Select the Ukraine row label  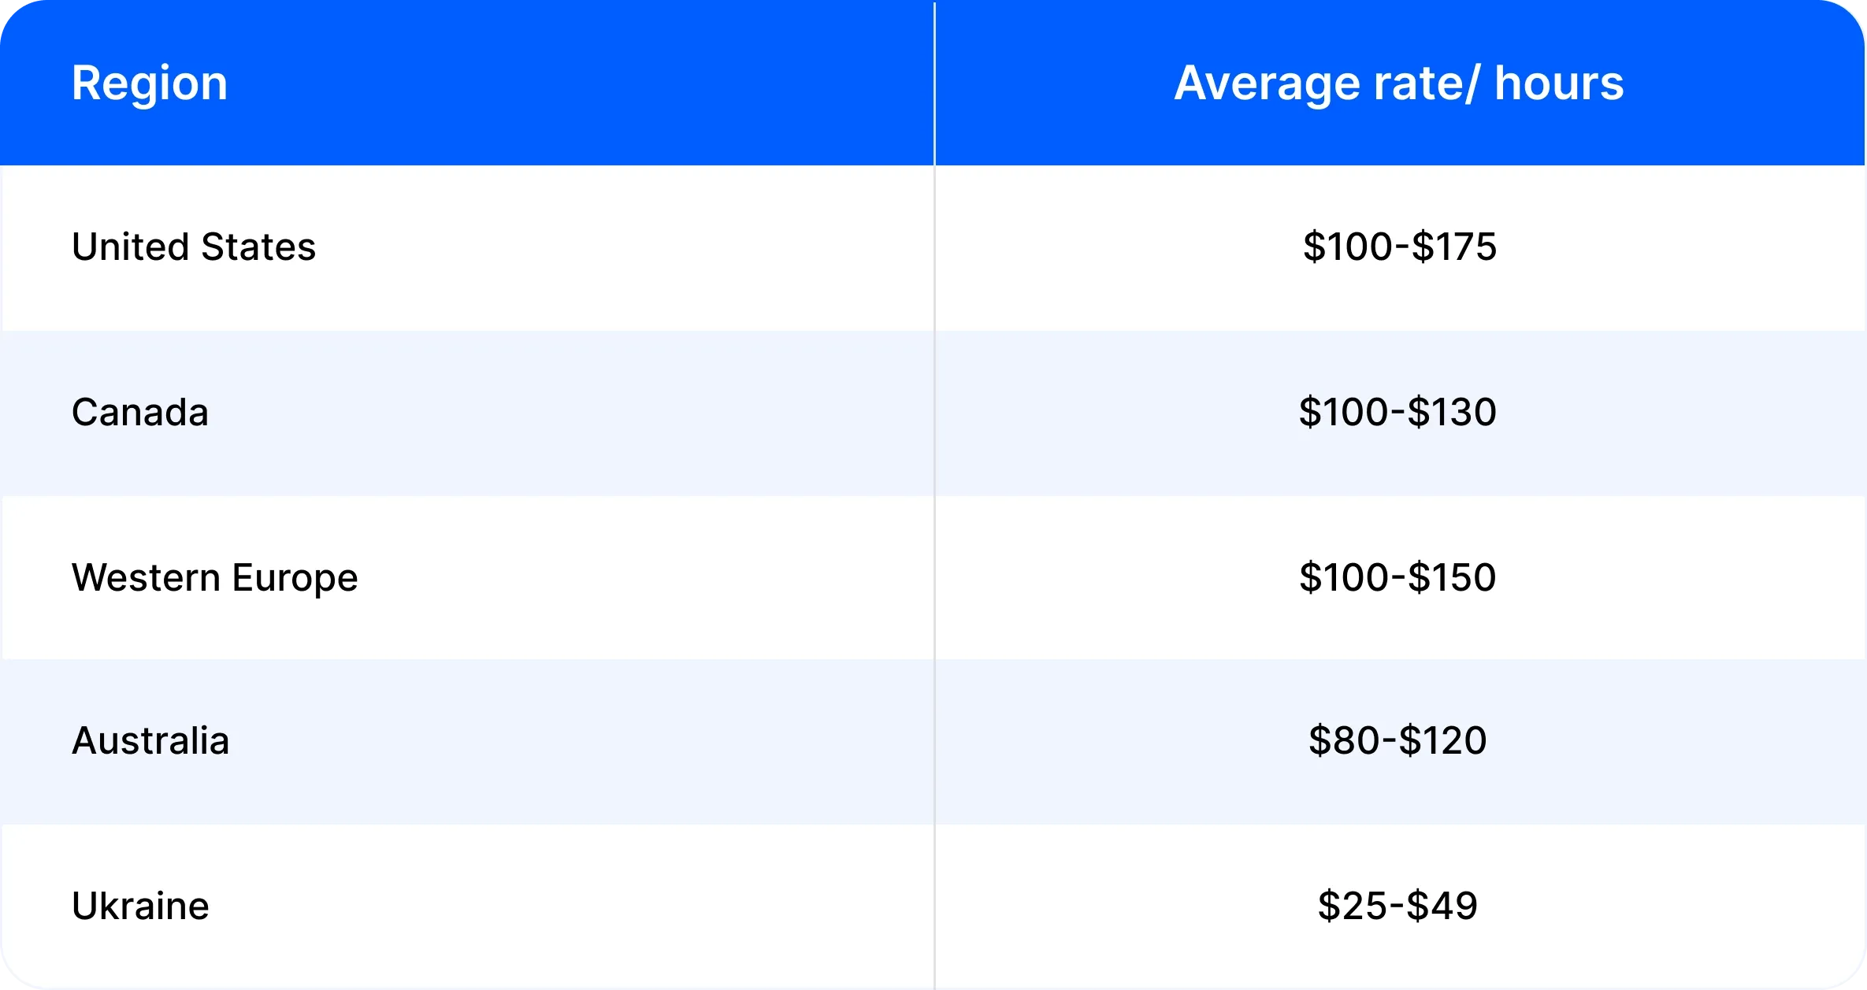click(140, 906)
